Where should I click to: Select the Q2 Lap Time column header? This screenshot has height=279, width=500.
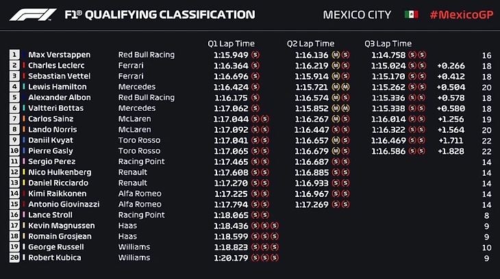click(x=310, y=44)
